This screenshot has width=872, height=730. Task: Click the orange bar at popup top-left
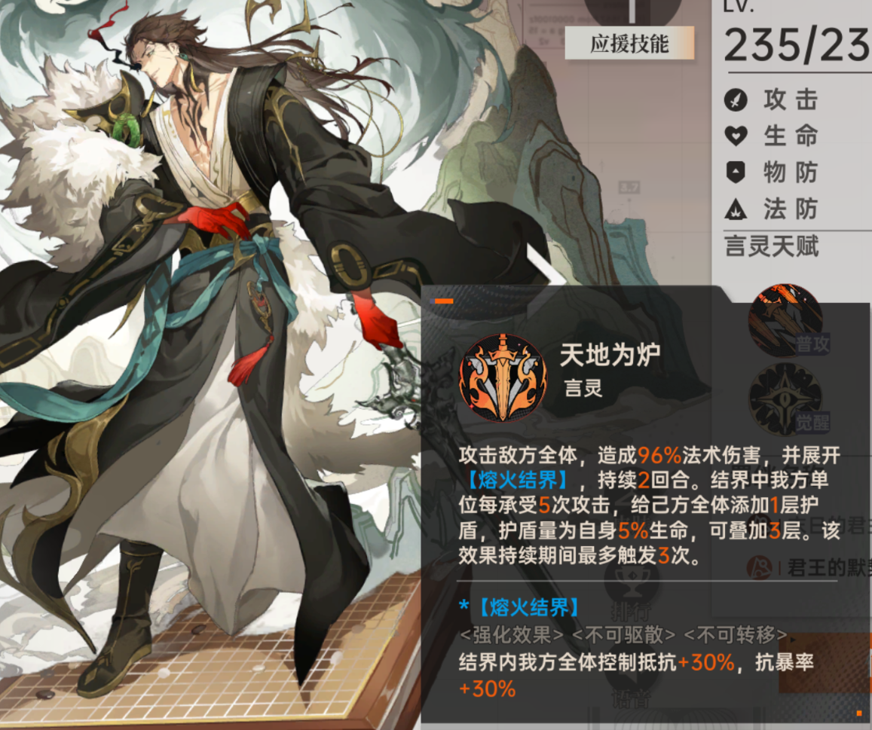coord(444,301)
